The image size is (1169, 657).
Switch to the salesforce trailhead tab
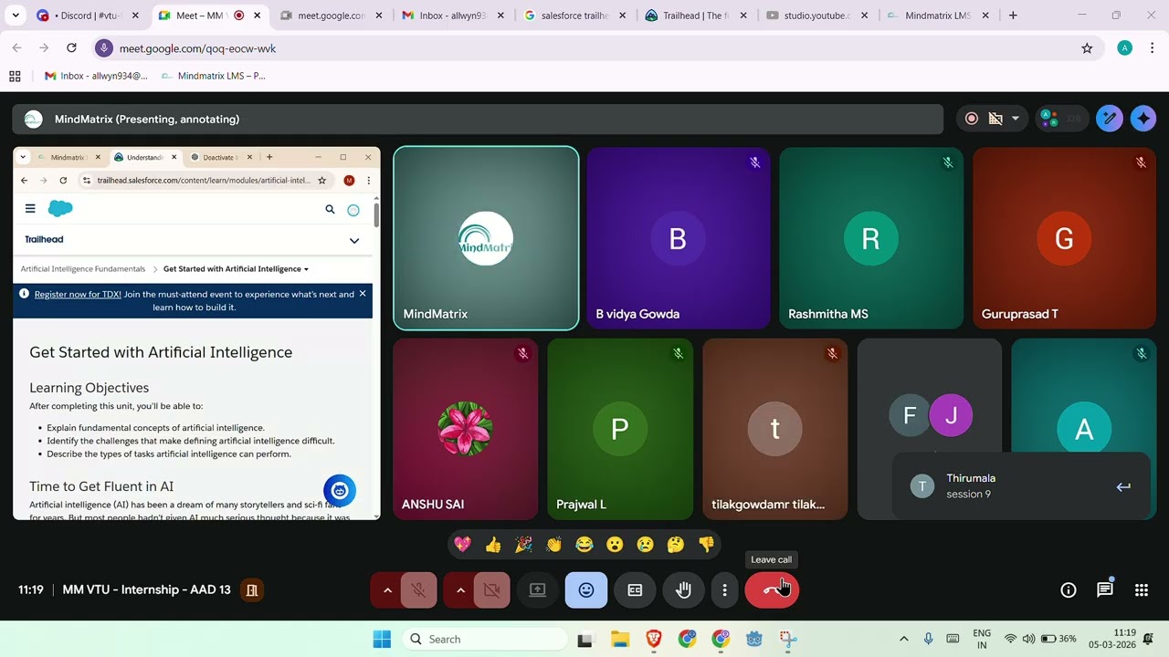pyautogui.click(x=574, y=16)
